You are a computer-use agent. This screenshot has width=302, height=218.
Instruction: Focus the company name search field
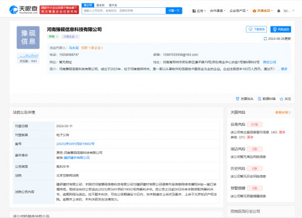[x=124, y=11]
